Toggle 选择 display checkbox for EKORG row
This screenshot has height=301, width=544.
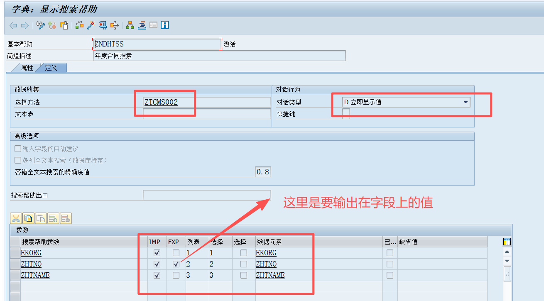click(244, 253)
